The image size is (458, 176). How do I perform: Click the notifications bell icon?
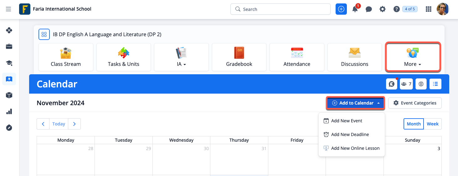[355, 9]
